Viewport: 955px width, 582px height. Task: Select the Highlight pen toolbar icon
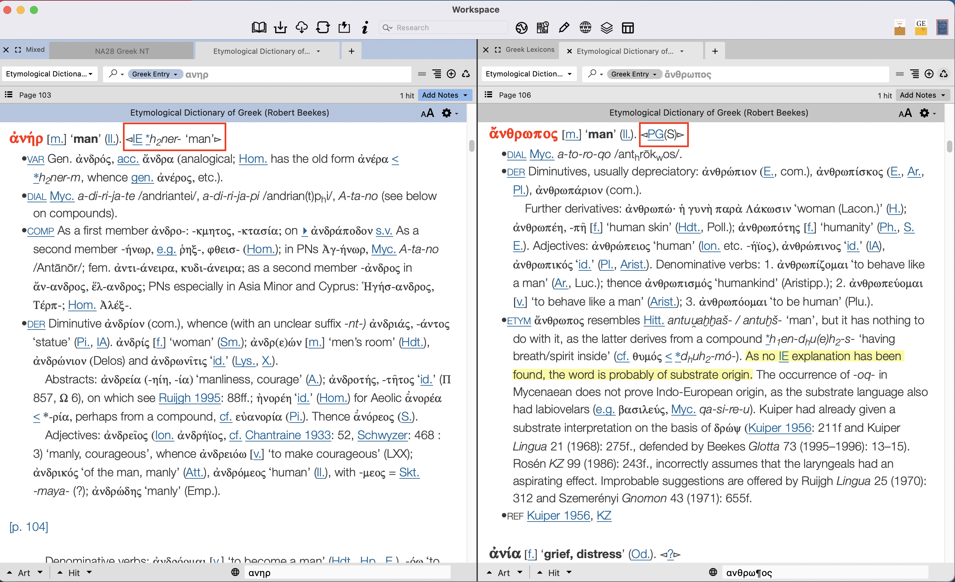tap(564, 27)
